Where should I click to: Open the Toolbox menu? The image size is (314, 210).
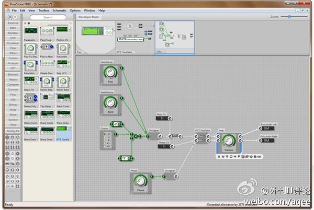(43, 10)
